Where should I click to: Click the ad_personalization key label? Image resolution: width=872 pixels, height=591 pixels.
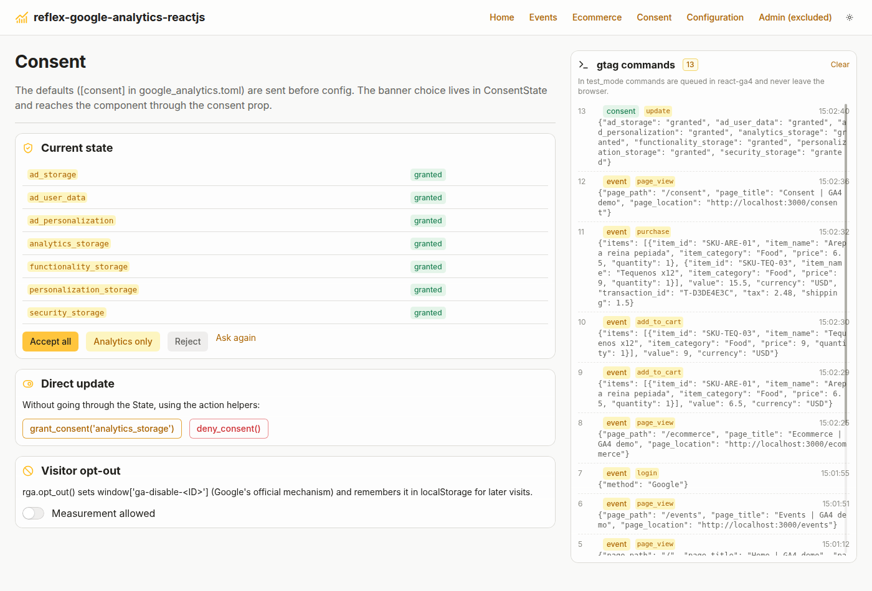(72, 221)
